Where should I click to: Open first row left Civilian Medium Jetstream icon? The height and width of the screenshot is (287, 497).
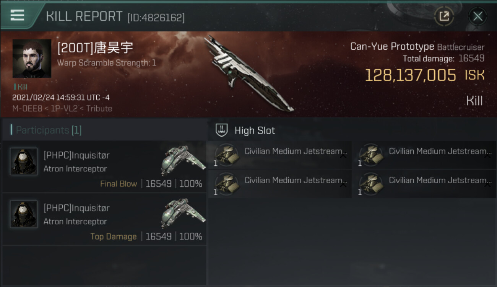point(227,155)
